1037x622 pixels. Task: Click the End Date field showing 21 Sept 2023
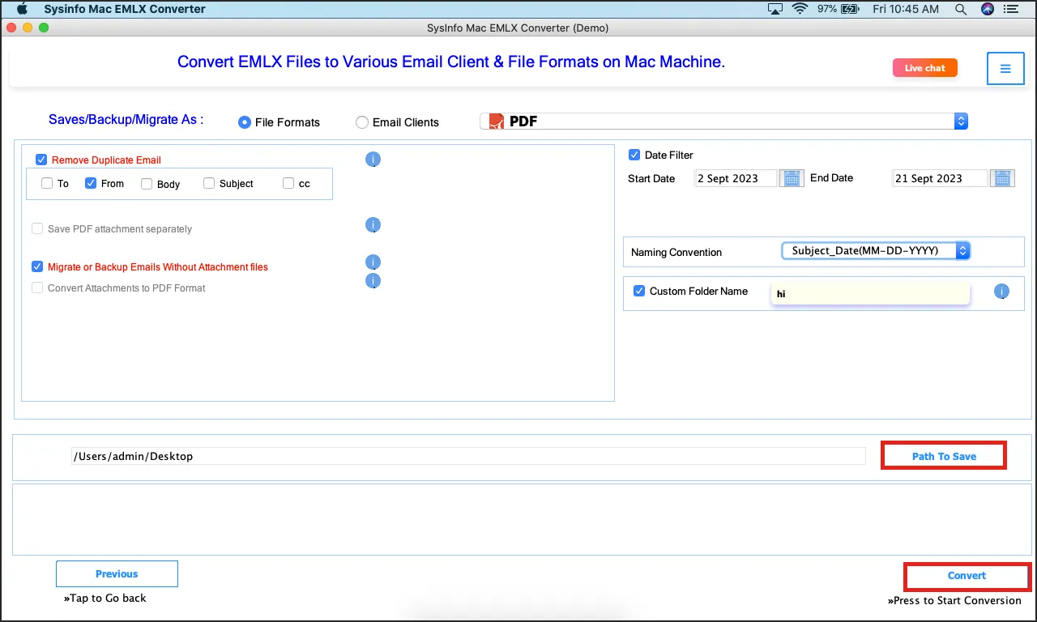coord(940,178)
